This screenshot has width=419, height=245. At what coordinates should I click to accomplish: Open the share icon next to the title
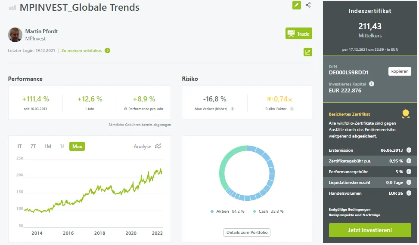(308, 5)
